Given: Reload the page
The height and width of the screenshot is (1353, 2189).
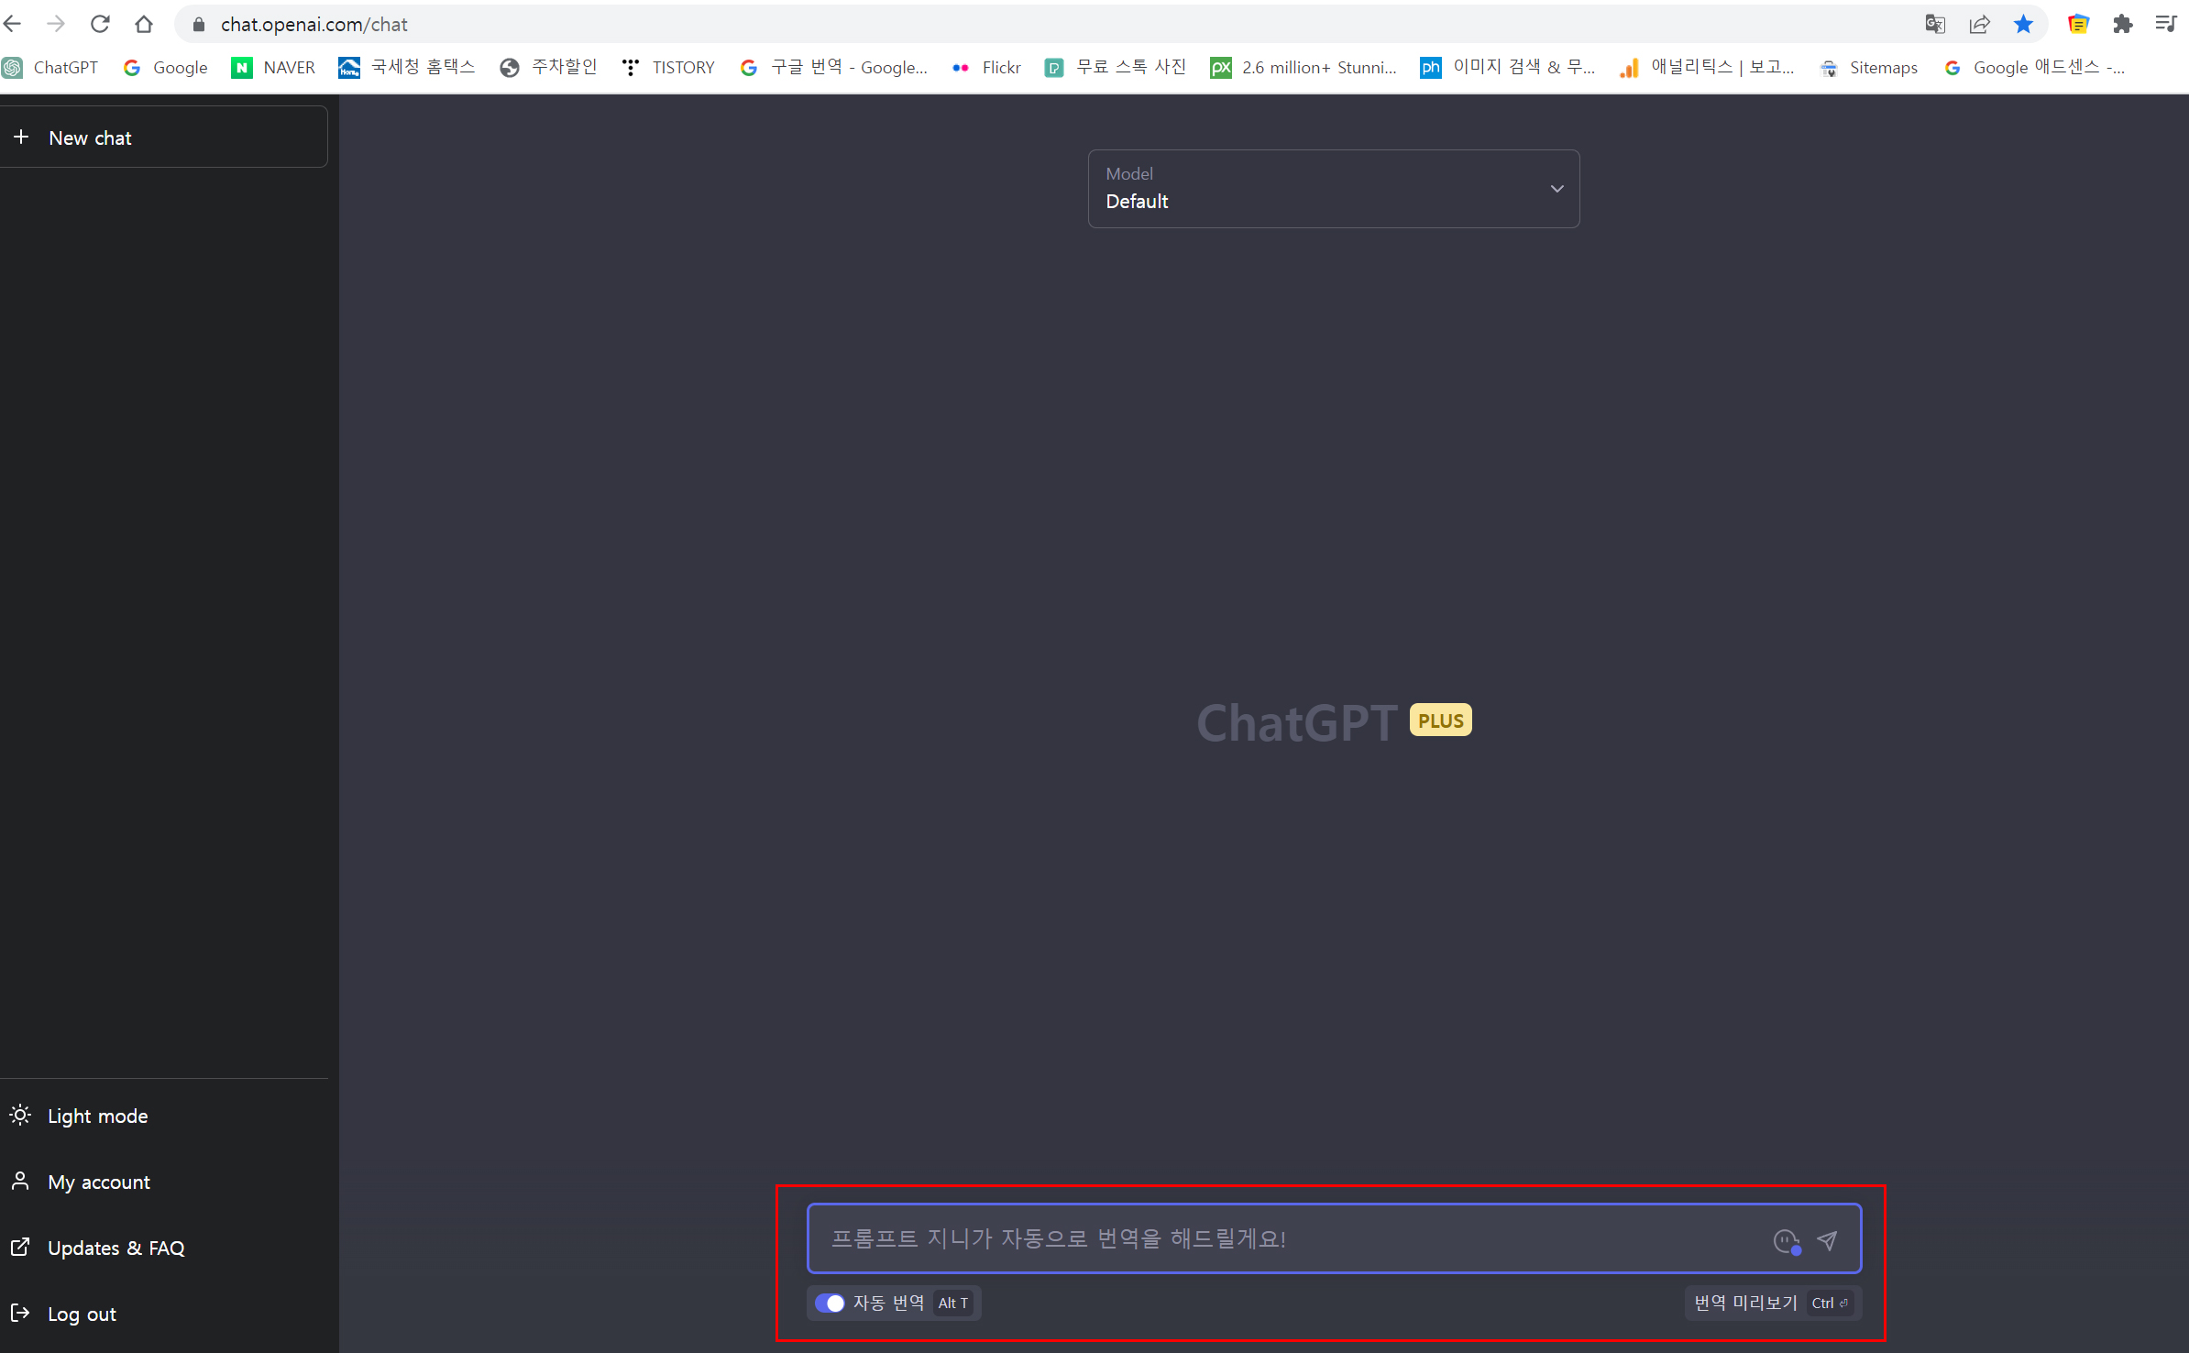Looking at the screenshot, I should coord(100,24).
